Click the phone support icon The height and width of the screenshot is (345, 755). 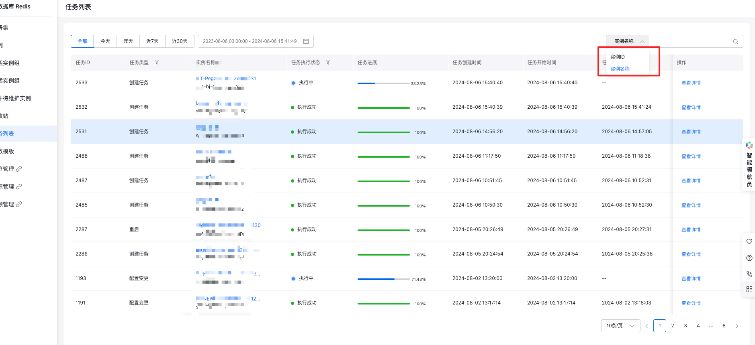pos(749,274)
